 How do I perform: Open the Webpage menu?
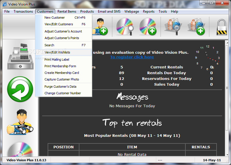click(x=132, y=11)
